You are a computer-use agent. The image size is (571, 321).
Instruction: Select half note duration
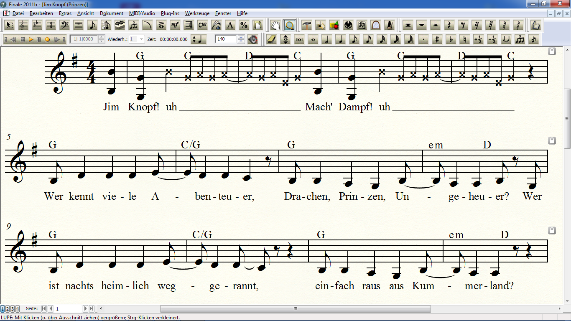[327, 40]
